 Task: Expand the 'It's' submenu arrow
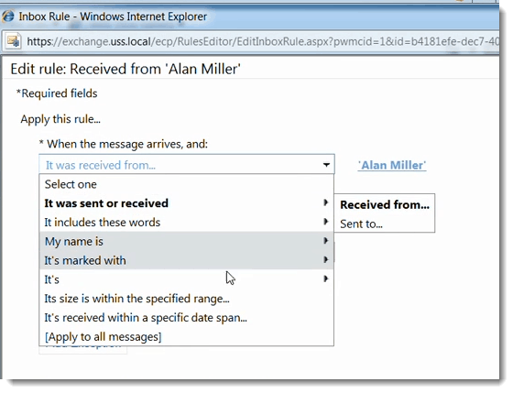pyautogui.click(x=325, y=278)
